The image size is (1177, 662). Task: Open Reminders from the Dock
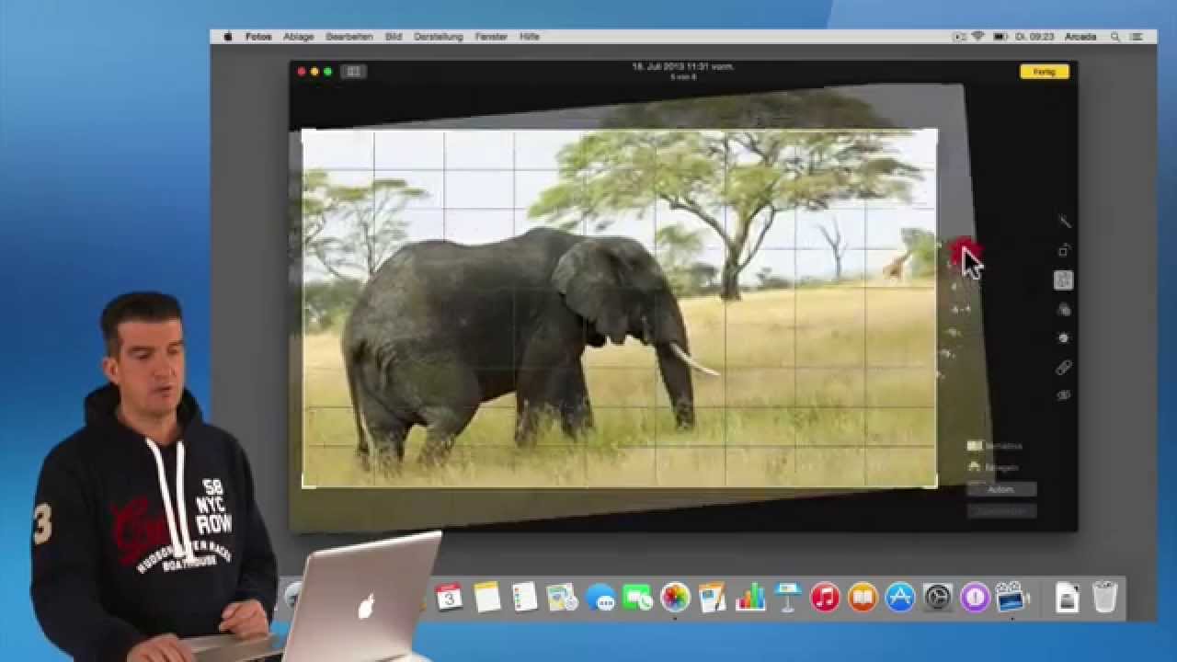[524, 598]
